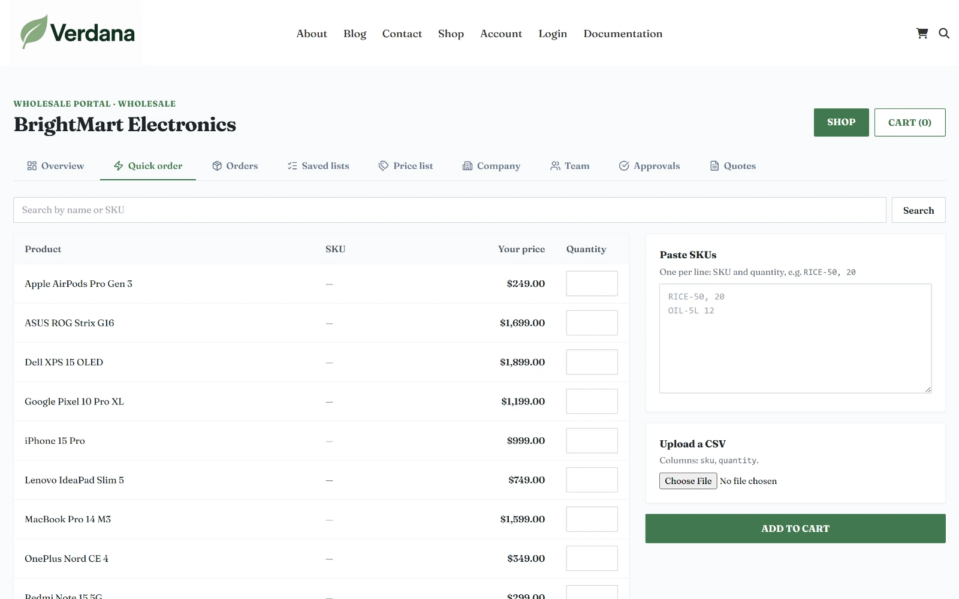Go to the Saved lists tab
Screen dimensions: 959x599
click(318, 166)
